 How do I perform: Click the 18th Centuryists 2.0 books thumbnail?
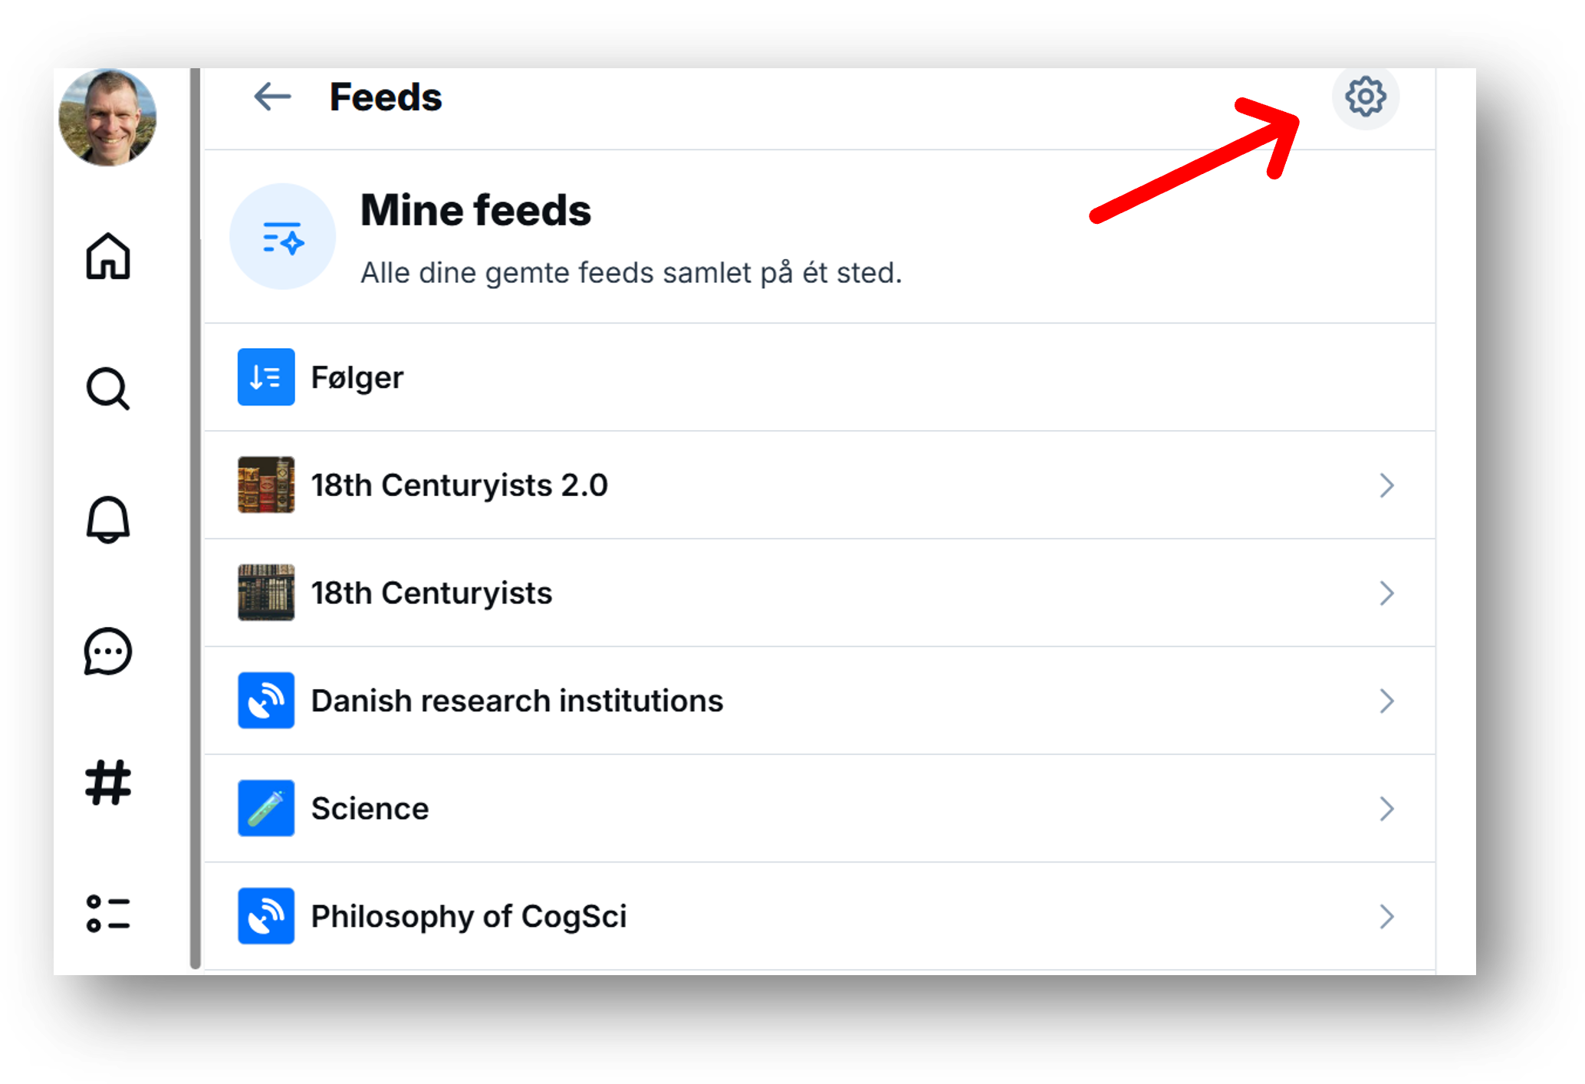click(x=266, y=485)
